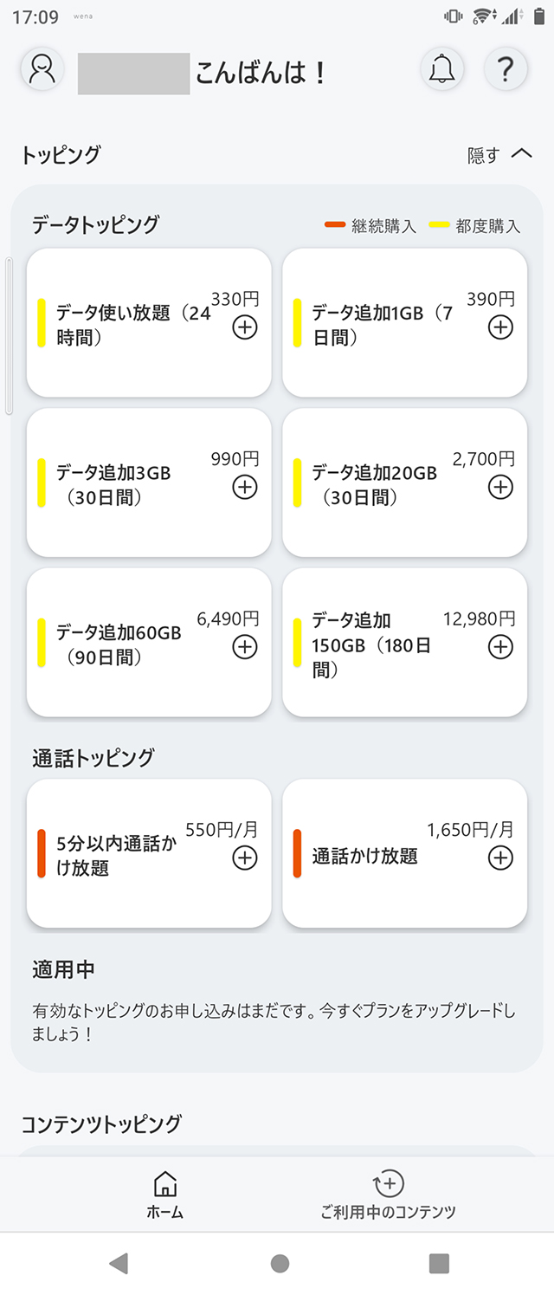Tap the help question mark icon
This screenshot has height=1295, width=554.
[x=506, y=69]
